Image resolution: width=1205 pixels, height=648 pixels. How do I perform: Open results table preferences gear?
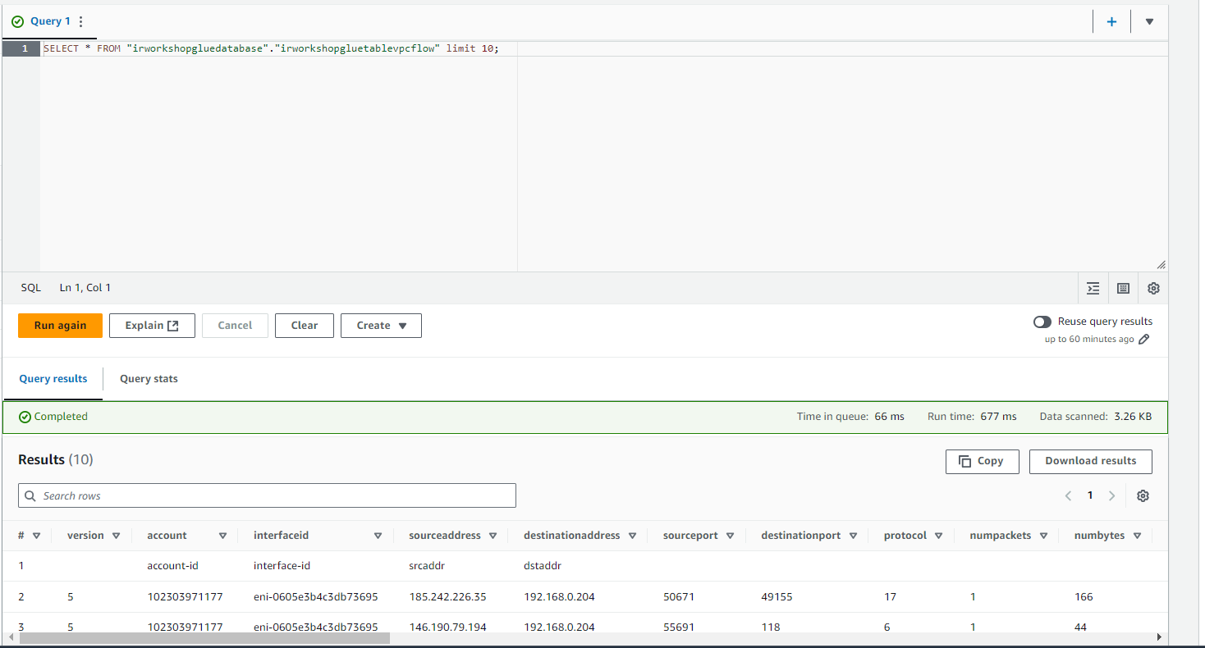coord(1143,495)
